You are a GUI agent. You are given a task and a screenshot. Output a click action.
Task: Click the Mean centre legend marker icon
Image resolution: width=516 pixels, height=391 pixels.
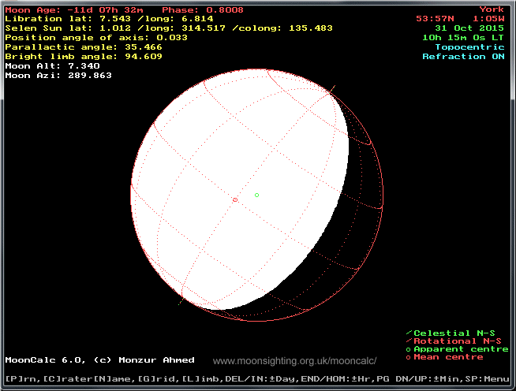408,358
